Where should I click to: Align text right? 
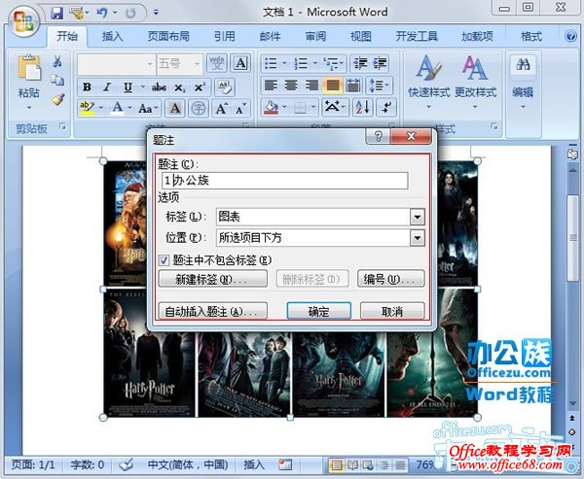pos(311,86)
